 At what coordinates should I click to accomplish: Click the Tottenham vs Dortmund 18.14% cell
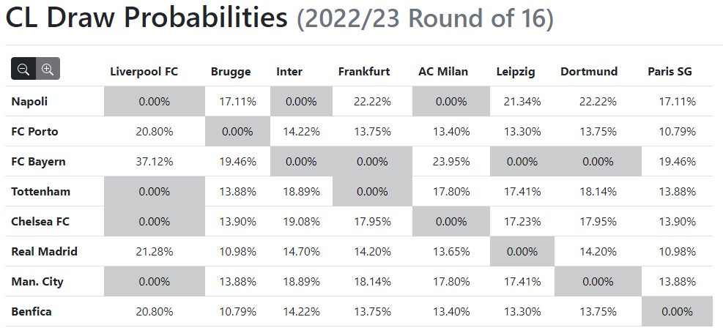click(x=598, y=192)
